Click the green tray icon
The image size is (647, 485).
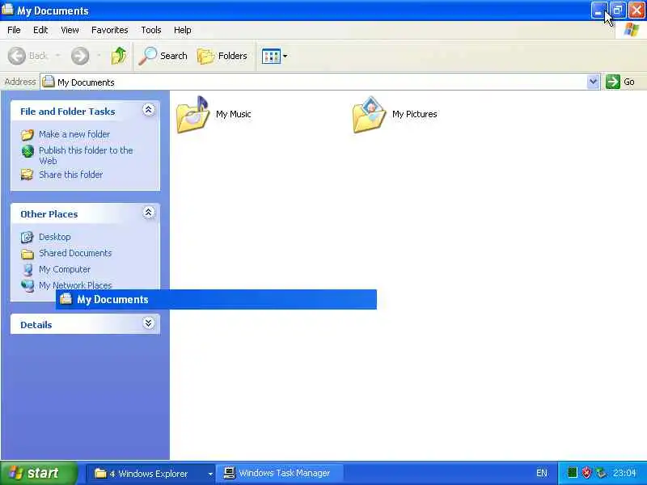[x=572, y=473]
